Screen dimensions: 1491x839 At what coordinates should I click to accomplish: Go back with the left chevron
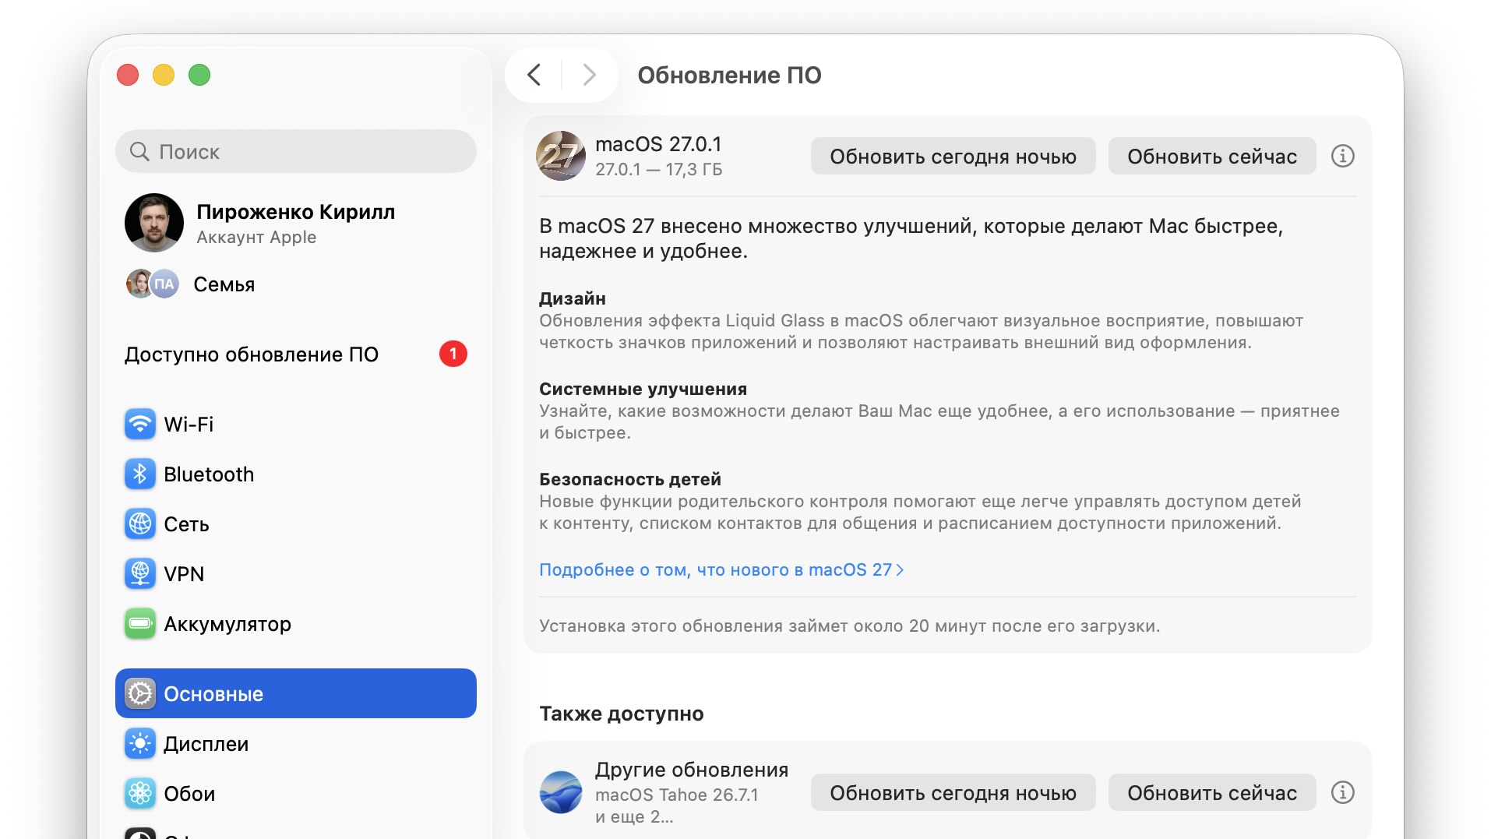534,76
